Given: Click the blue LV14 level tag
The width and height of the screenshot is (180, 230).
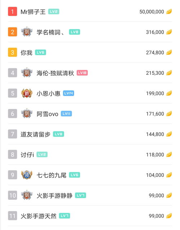Looking at the screenshot, I should pyautogui.click(x=68, y=93).
